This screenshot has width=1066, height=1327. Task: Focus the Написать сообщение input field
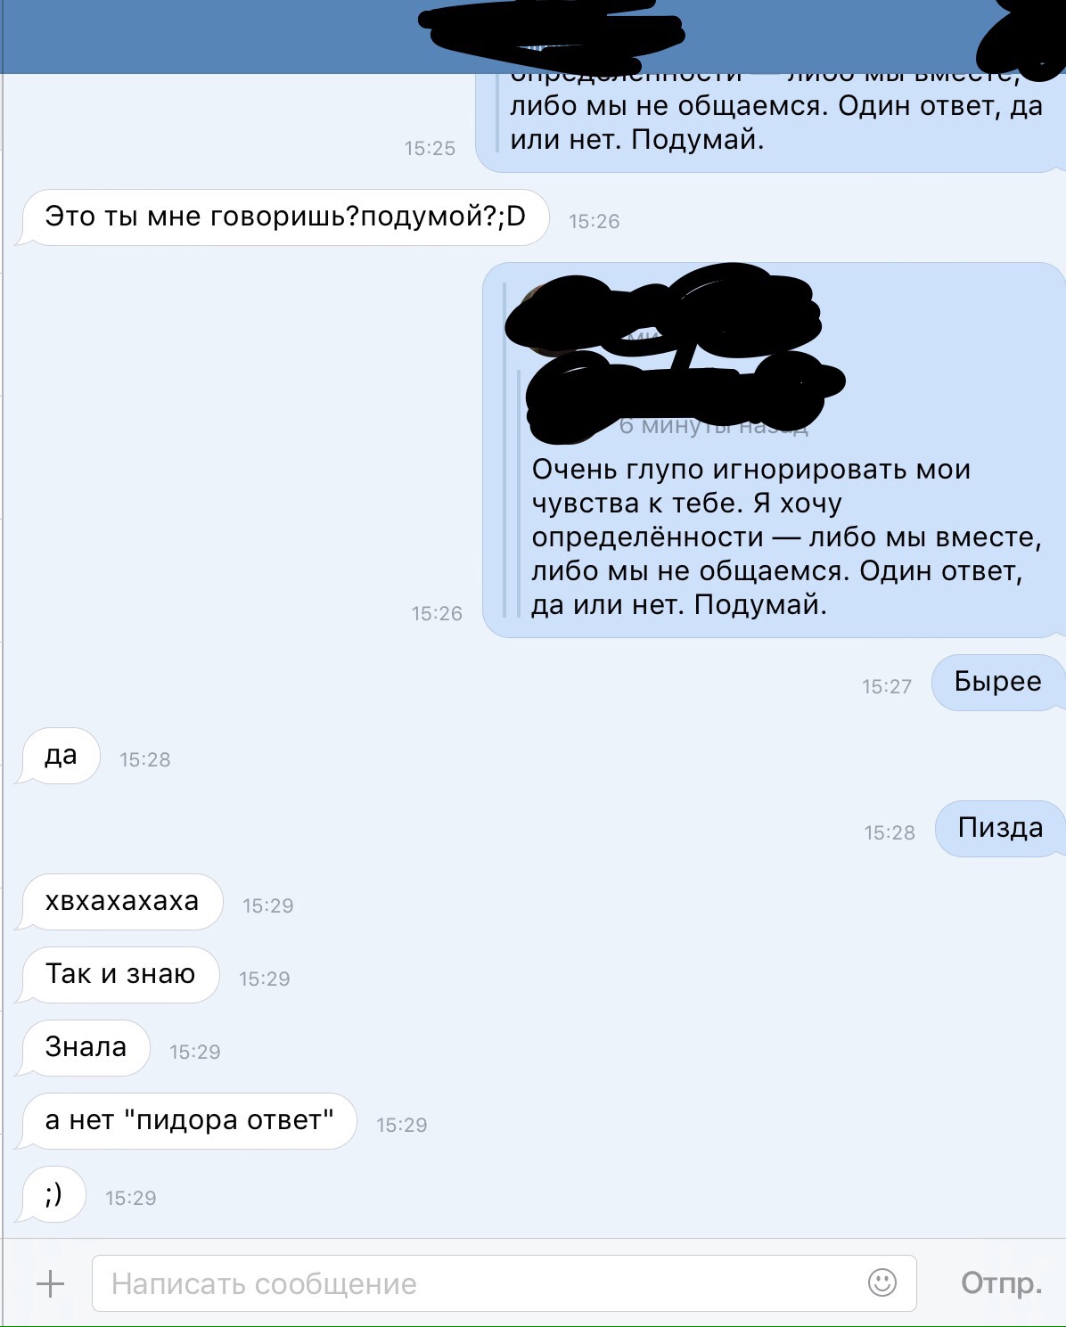coord(504,1283)
